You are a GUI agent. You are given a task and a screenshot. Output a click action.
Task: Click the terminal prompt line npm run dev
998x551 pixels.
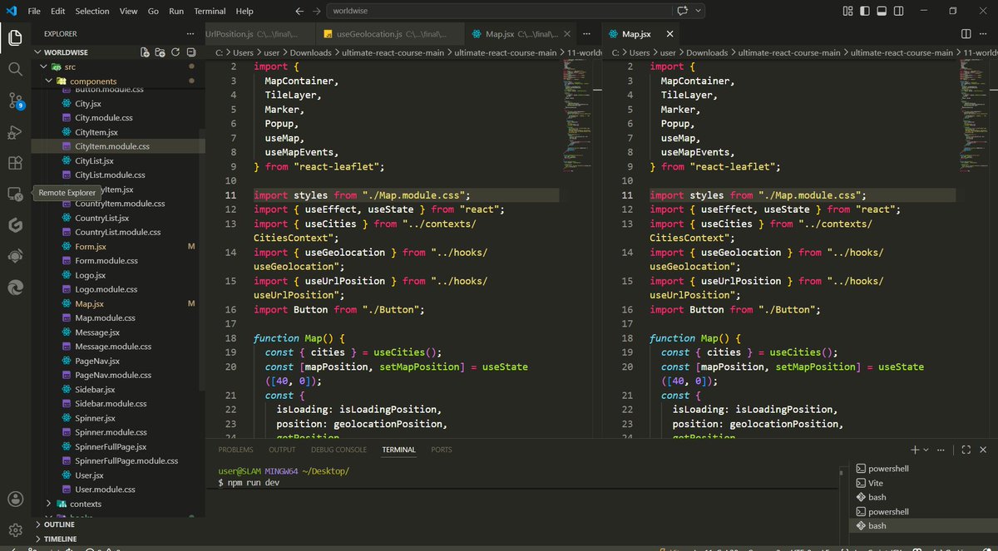click(249, 483)
